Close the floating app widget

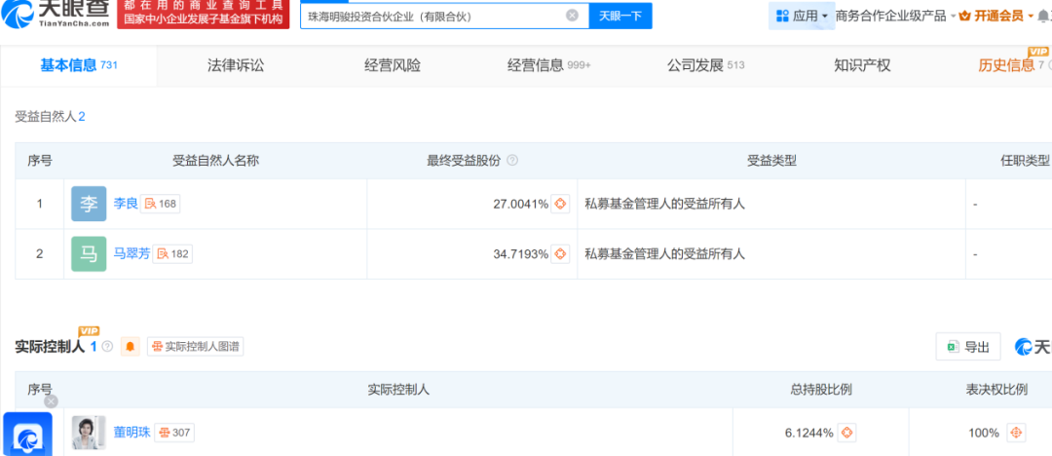pos(51,400)
